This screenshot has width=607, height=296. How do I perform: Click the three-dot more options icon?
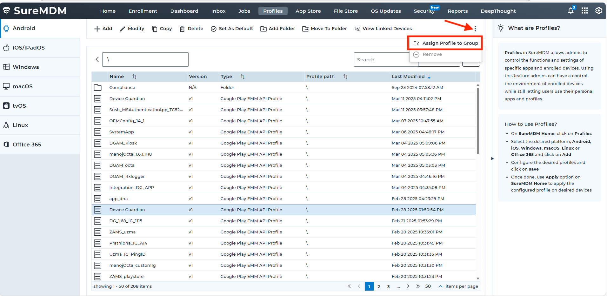point(475,29)
